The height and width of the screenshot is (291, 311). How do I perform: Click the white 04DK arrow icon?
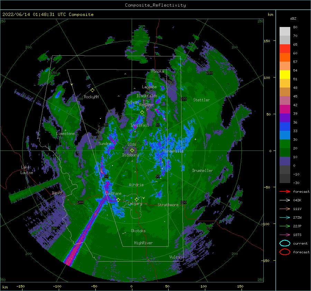click(285, 200)
